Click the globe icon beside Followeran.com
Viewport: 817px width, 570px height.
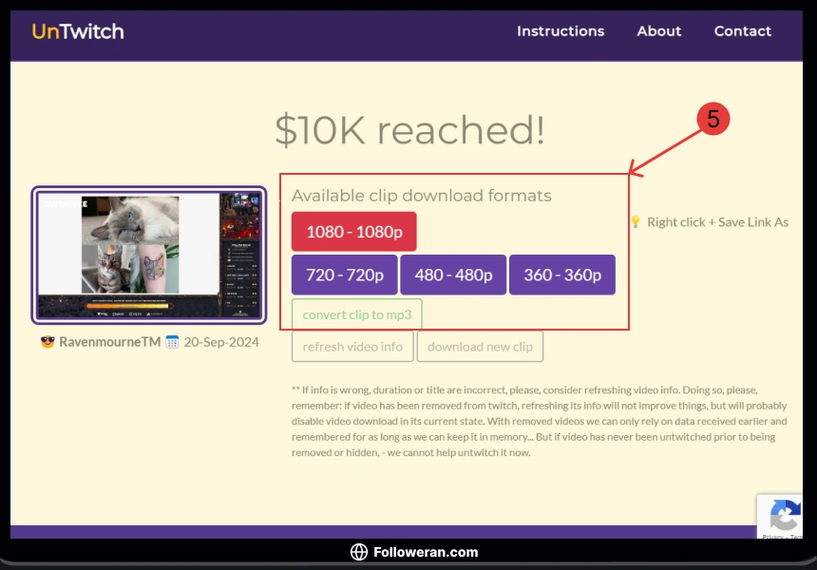(x=358, y=552)
